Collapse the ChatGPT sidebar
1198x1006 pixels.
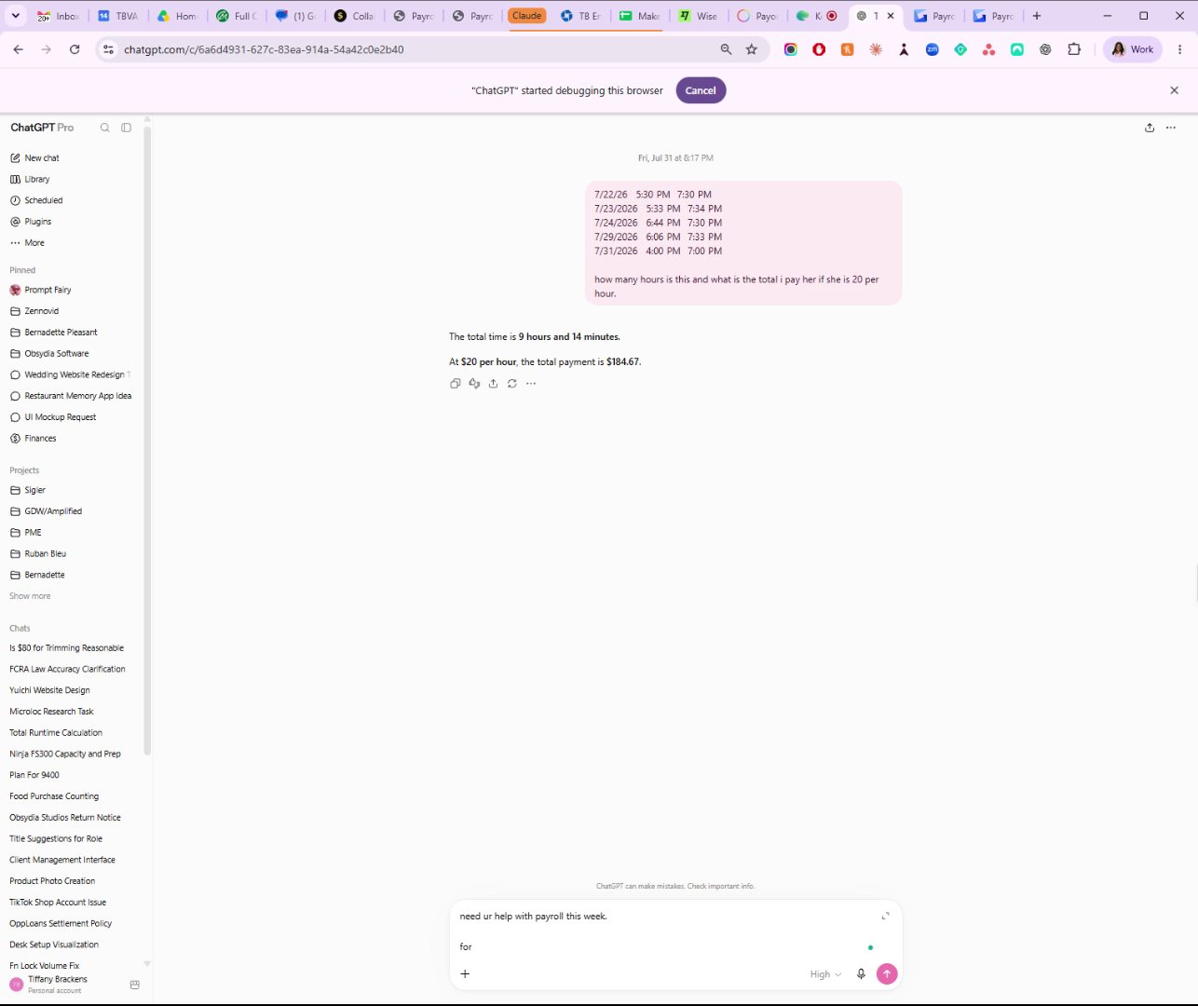click(x=127, y=128)
